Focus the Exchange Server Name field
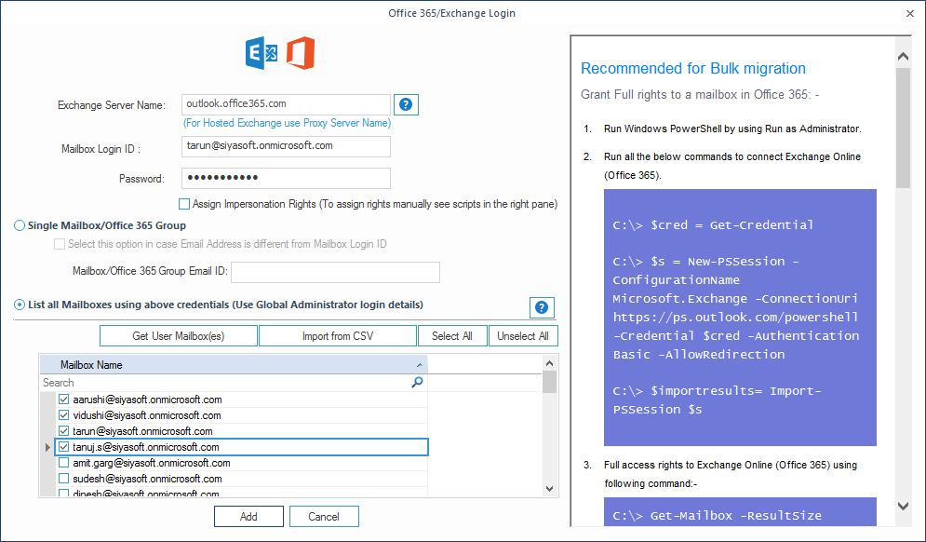926x542 pixels. [286, 104]
